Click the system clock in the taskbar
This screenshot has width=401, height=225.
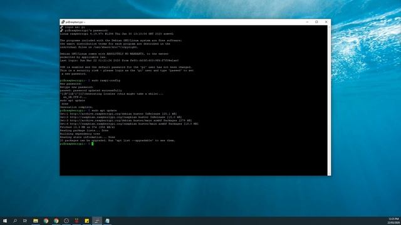coord(394,221)
